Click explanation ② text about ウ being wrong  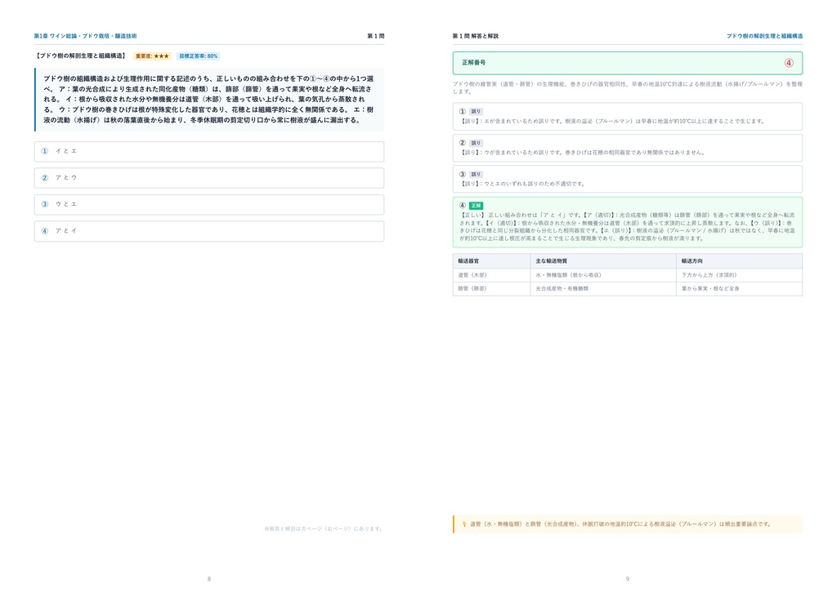coord(583,153)
